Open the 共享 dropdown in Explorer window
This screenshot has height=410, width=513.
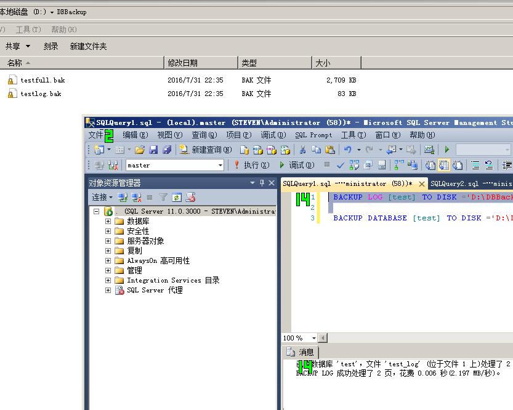(18, 46)
